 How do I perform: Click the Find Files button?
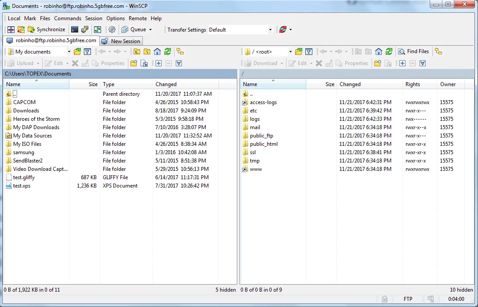(x=414, y=51)
